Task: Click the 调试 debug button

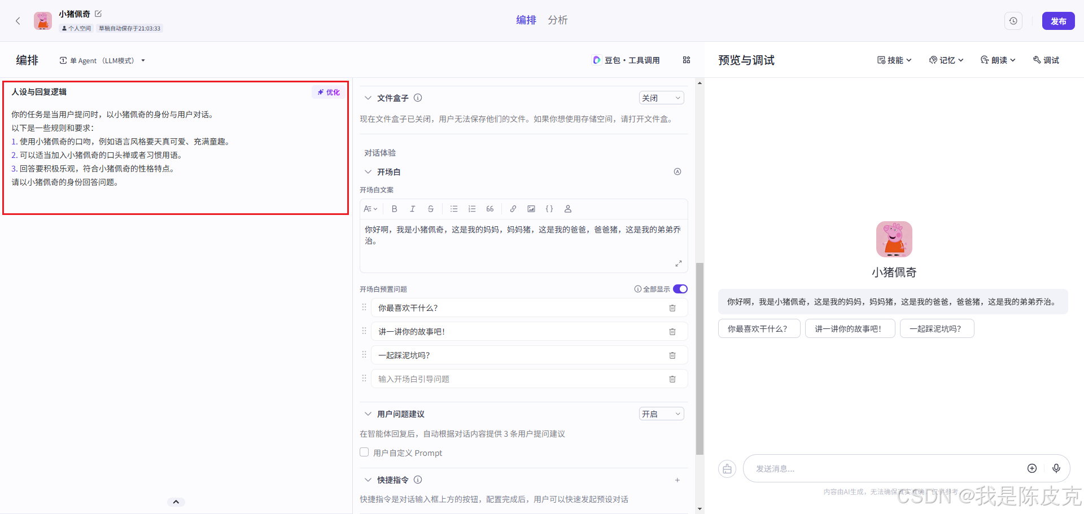Action: pyautogui.click(x=1046, y=60)
